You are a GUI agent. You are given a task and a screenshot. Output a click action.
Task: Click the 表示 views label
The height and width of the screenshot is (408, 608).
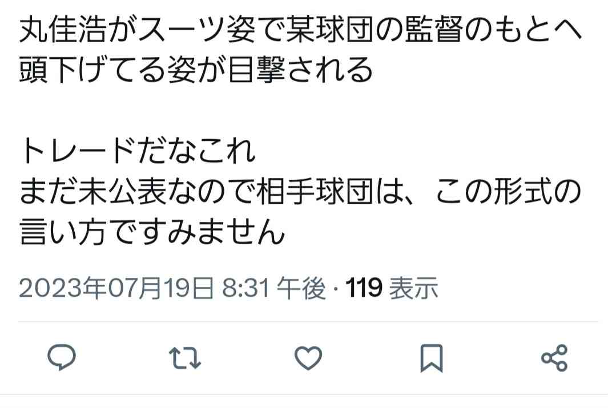tap(413, 288)
